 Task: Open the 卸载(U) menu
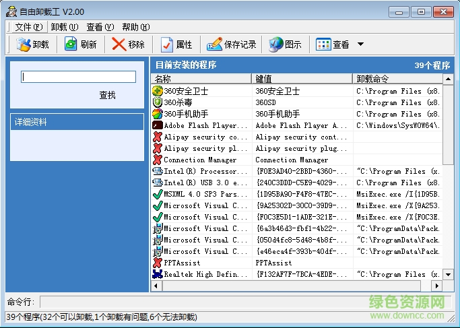pyautogui.click(x=65, y=28)
